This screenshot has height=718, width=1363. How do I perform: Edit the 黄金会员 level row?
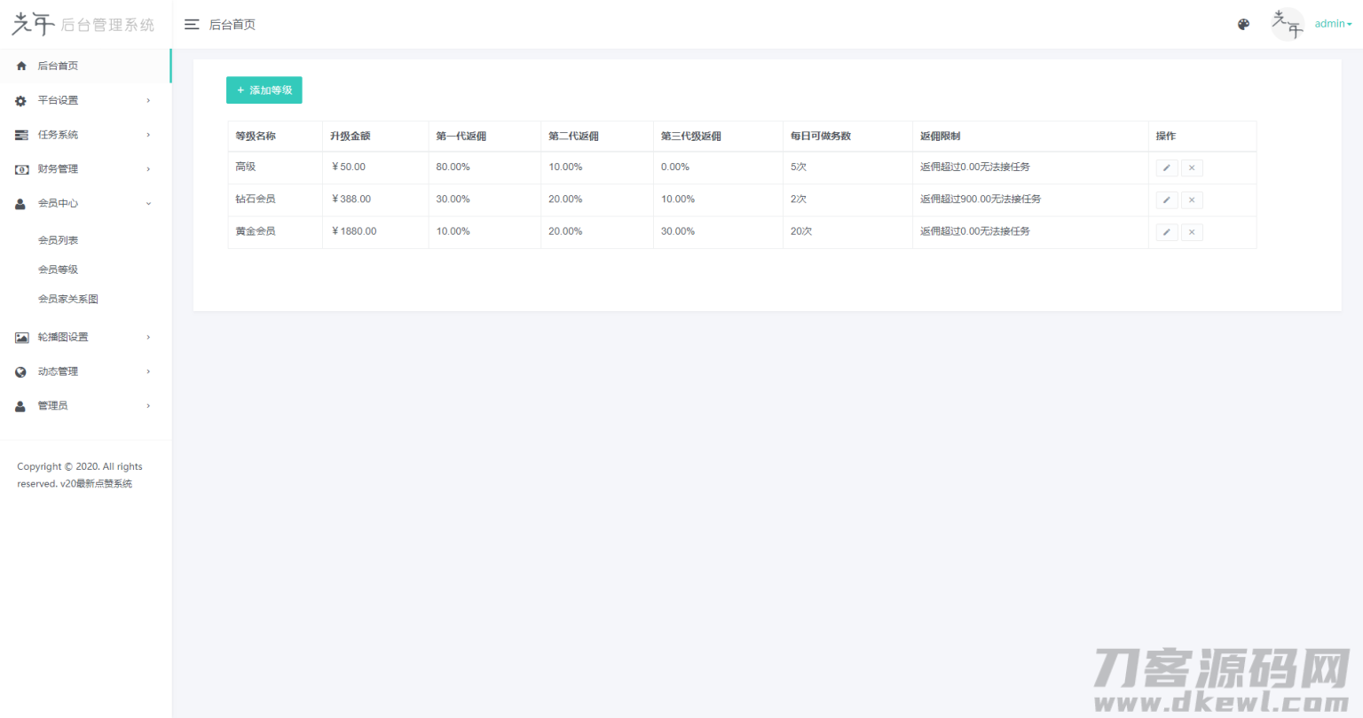(1166, 232)
